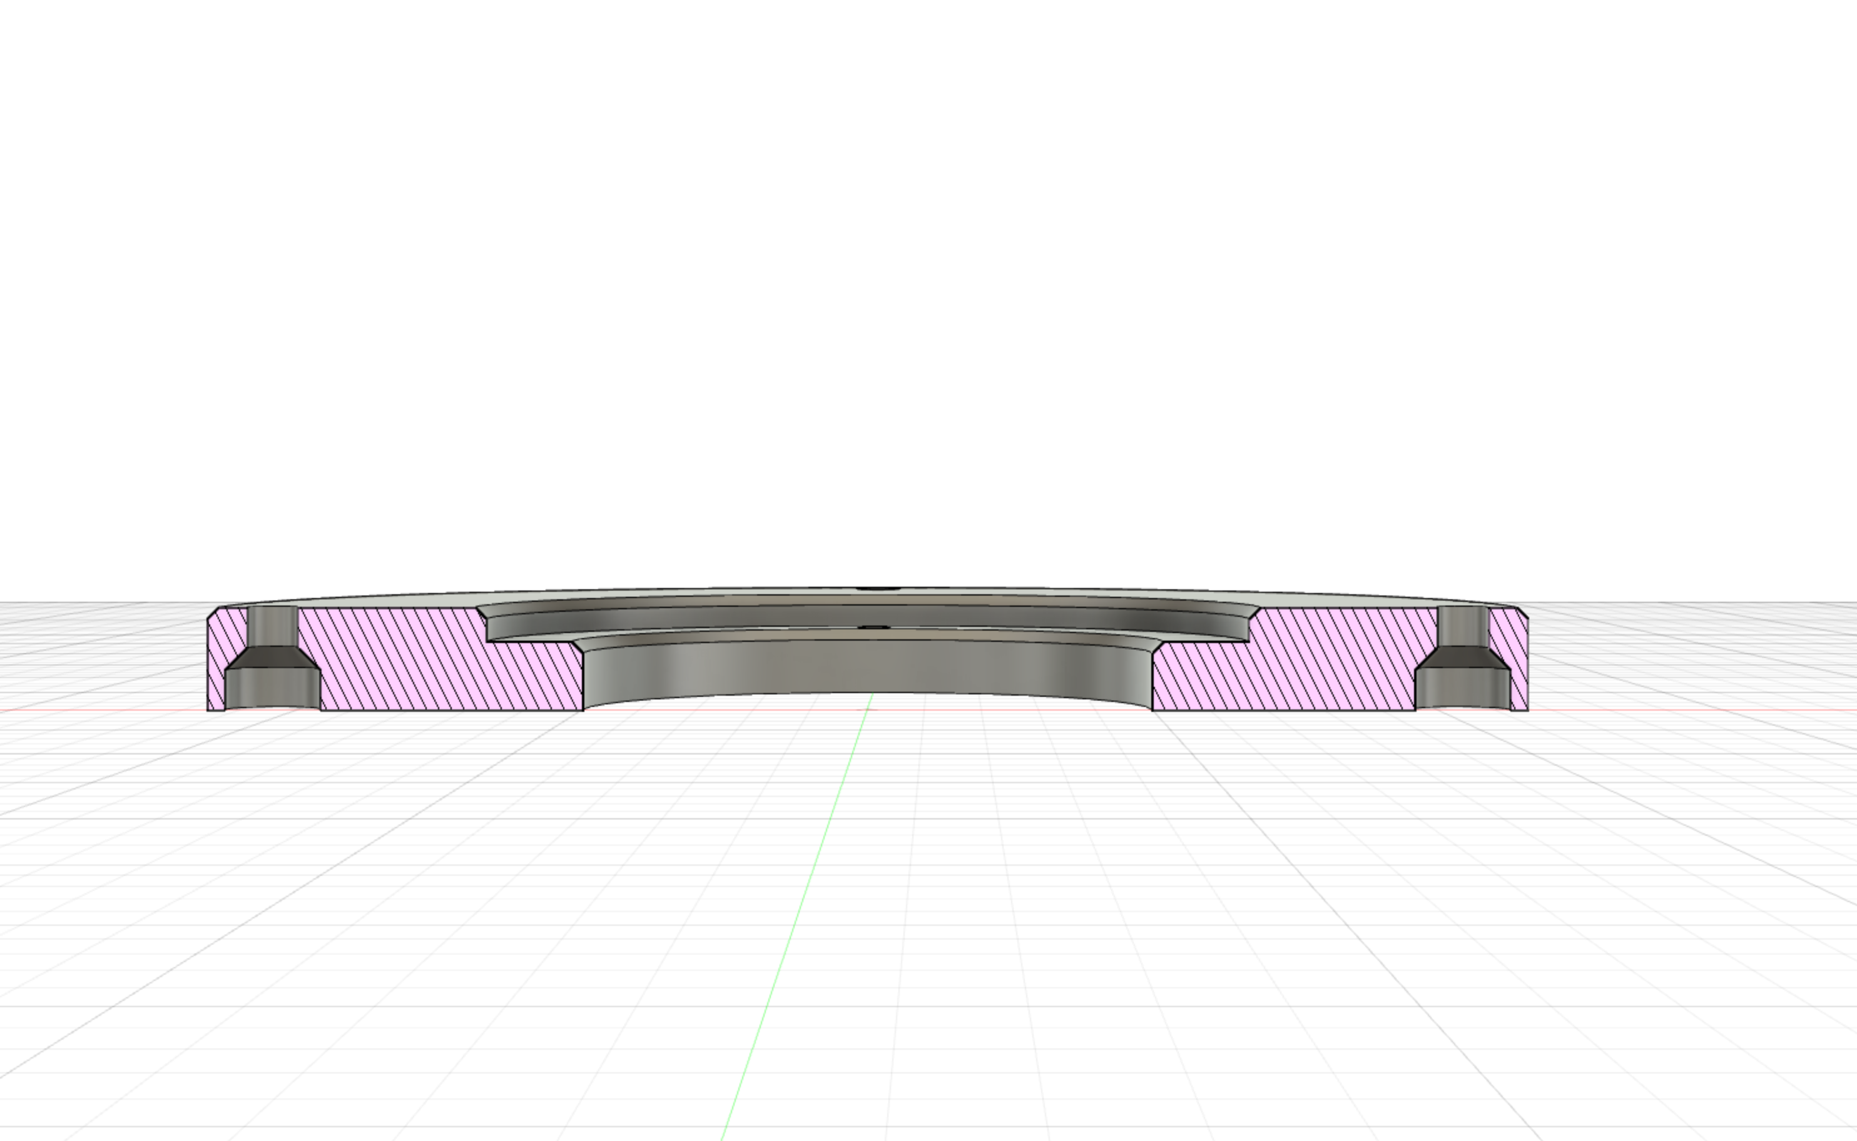Select the right hole's conical countersink face
Viewport: 1857px width, 1141px height.
click(x=1462, y=657)
